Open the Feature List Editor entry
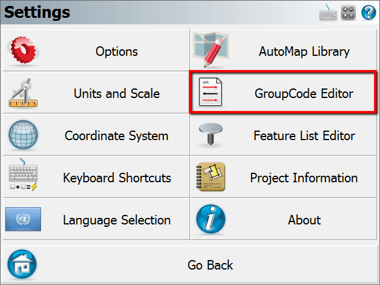Screen dimensions: 380x285 tap(284, 135)
